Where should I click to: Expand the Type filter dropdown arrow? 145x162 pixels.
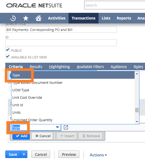click(x=57, y=127)
